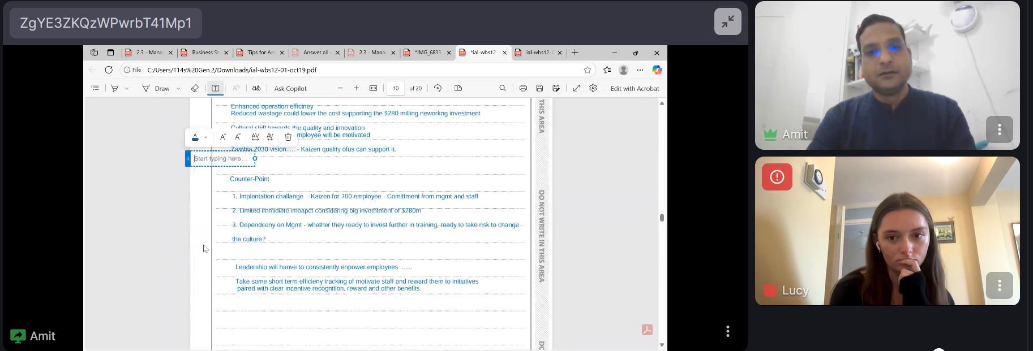Switch to the Business St tab

204,53
